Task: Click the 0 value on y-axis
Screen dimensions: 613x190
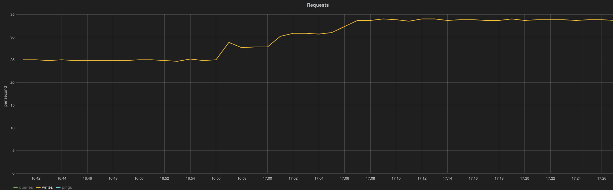Action: (x=13, y=173)
